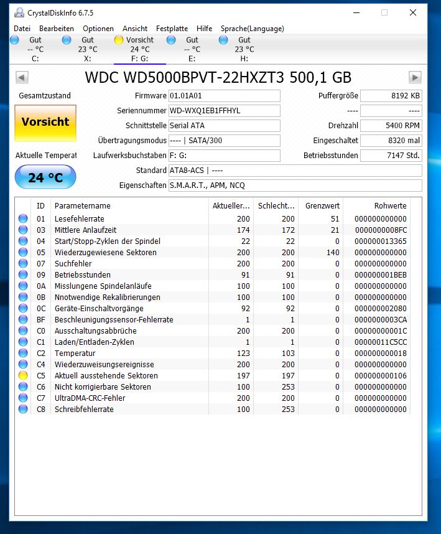Click yellow warning icon for Aktuell ausstehende Sektoren
This screenshot has height=534, width=441.
(x=23, y=376)
